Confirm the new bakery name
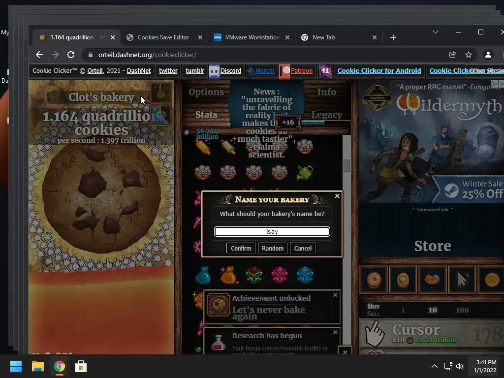The height and width of the screenshot is (378, 504). (x=241, y=248)
